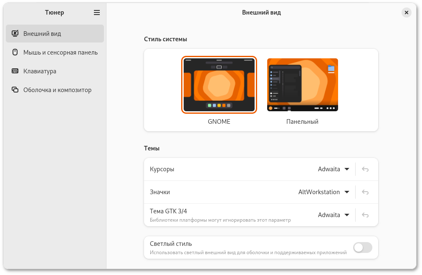Viewport: 422px width, 275px height.
Task: Click the shell and compositor icon
Action: [15, 90]
